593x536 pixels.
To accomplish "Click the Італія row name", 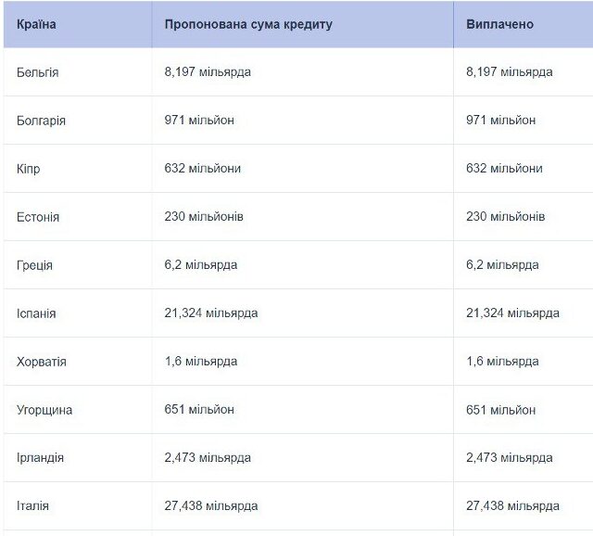I will click(32, 505).
